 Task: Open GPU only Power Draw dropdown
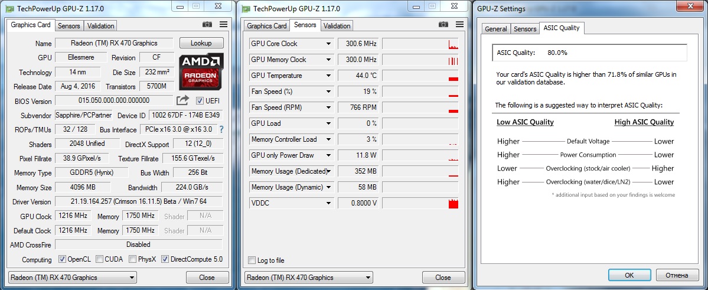pos(329,155)
